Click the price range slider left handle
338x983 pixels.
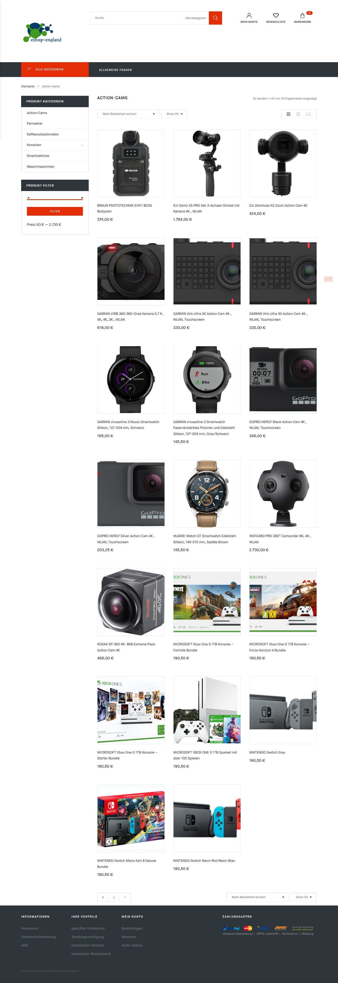(x=28, y=198)
